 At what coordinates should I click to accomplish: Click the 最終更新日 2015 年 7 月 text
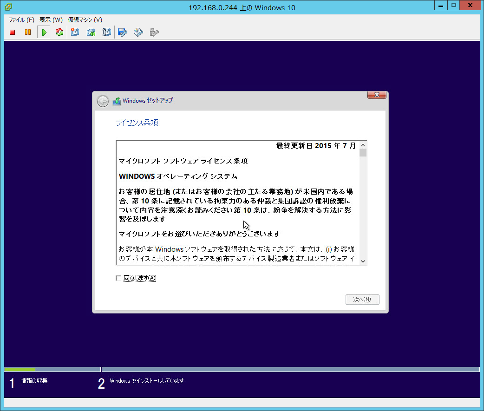point(316,146)
